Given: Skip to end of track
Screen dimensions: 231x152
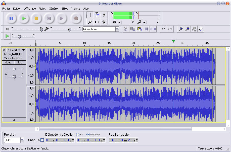Looking at the screenshot, I should [x=62, y=18].
